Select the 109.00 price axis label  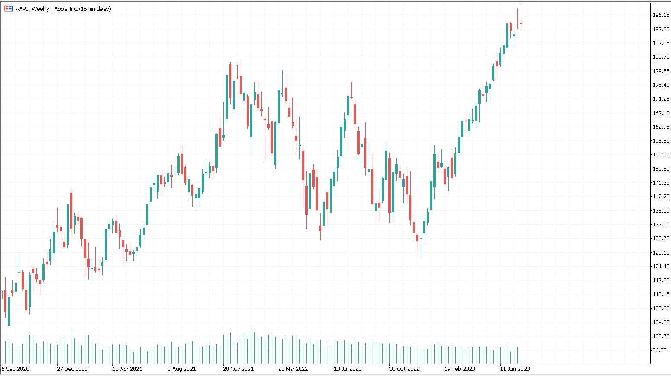(661, 309)
